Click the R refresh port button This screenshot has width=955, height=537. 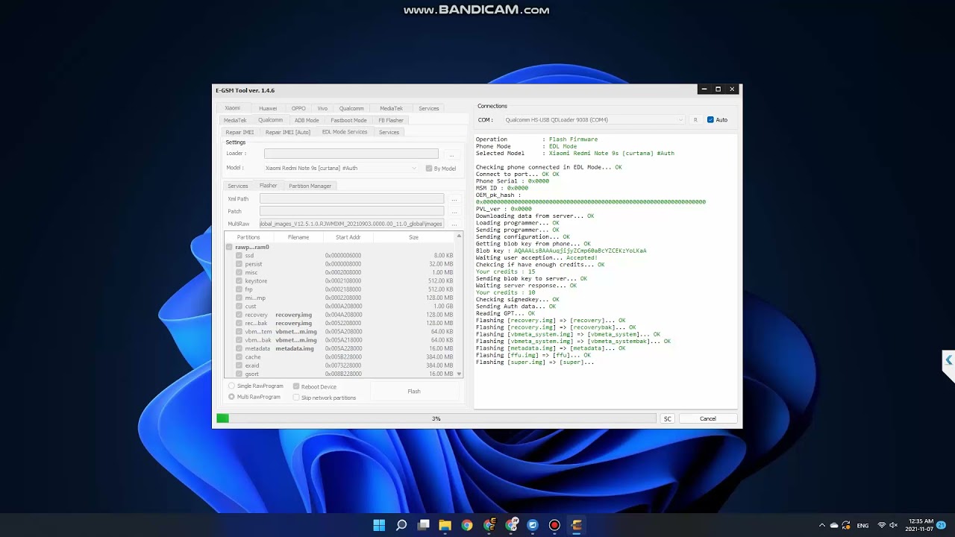point(695,120)
